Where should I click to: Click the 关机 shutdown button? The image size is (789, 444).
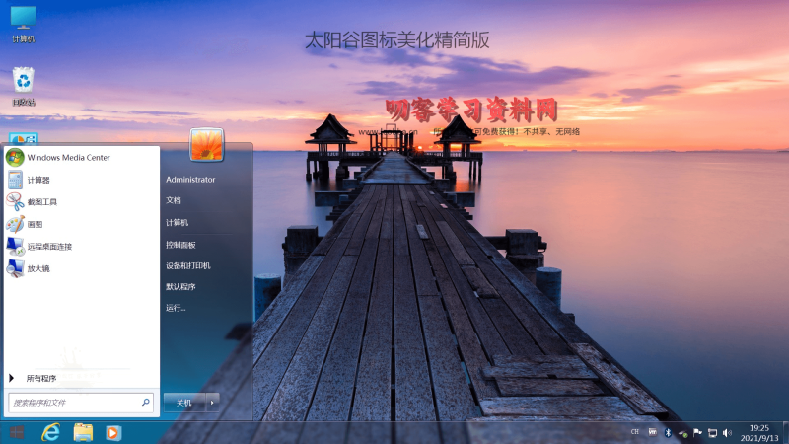coord(184,403)
